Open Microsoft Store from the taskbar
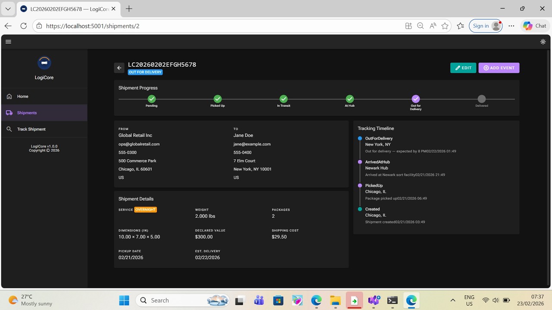 click(278, 300)
